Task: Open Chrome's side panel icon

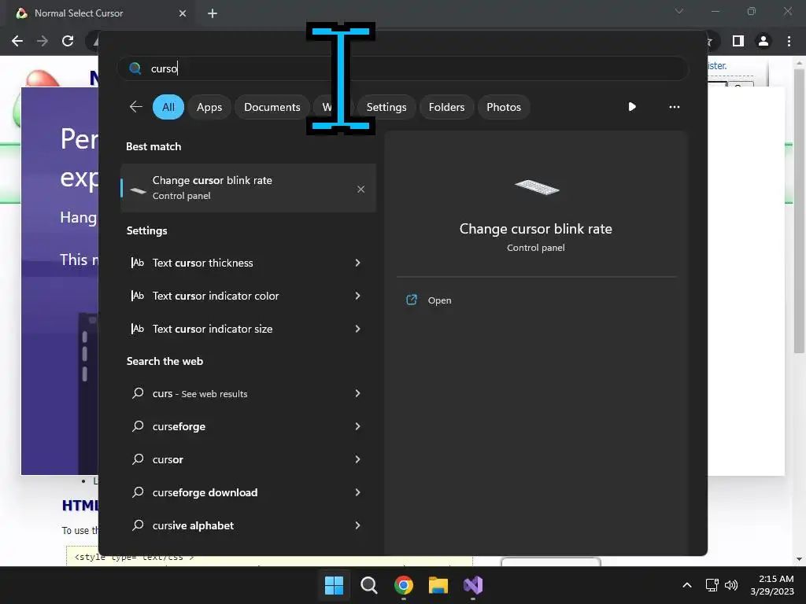Action: click(738, 41)
